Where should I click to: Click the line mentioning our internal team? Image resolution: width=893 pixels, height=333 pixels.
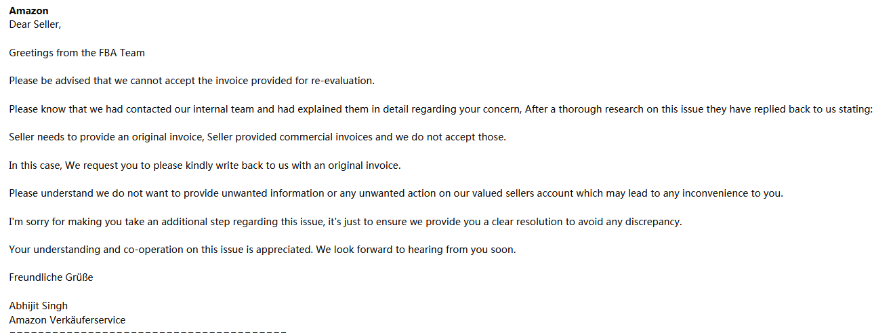point(441,109)
